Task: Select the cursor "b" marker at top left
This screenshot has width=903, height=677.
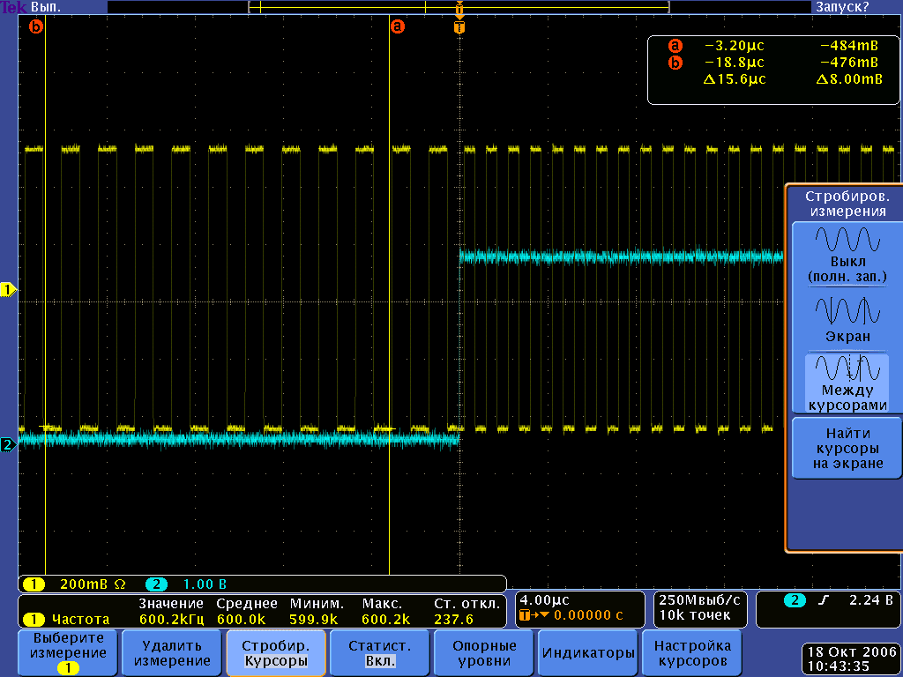Action: coord(36,27)
